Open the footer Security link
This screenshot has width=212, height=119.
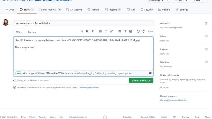pos(43,117)
